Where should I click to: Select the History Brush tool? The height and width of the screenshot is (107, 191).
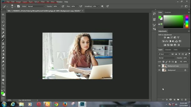click(x=3, y=47)
